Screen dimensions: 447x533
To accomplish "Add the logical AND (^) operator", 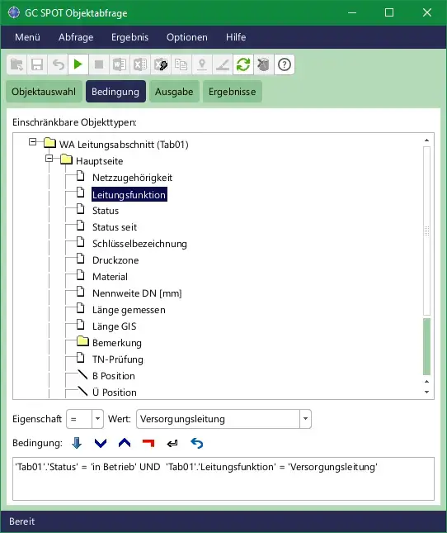I will (x=125, y=443).
